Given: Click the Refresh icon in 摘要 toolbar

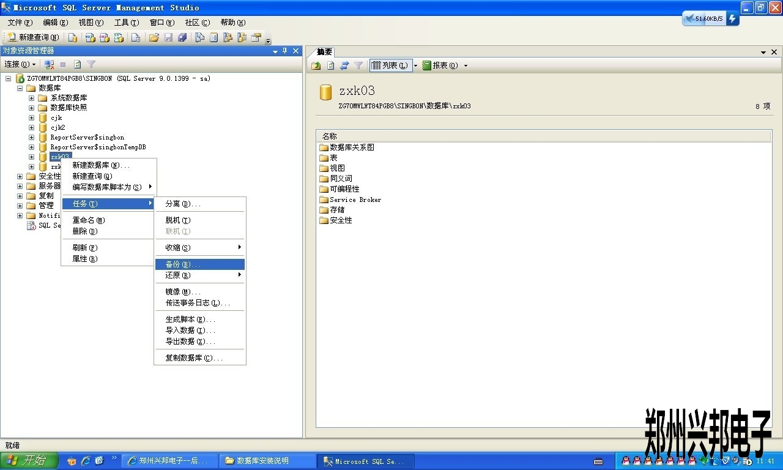Looking at the screenshot, I should [330, 65].
